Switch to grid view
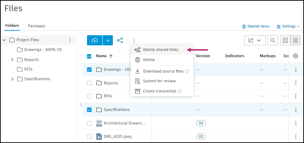304x143 pixels. tap(285, 40)
